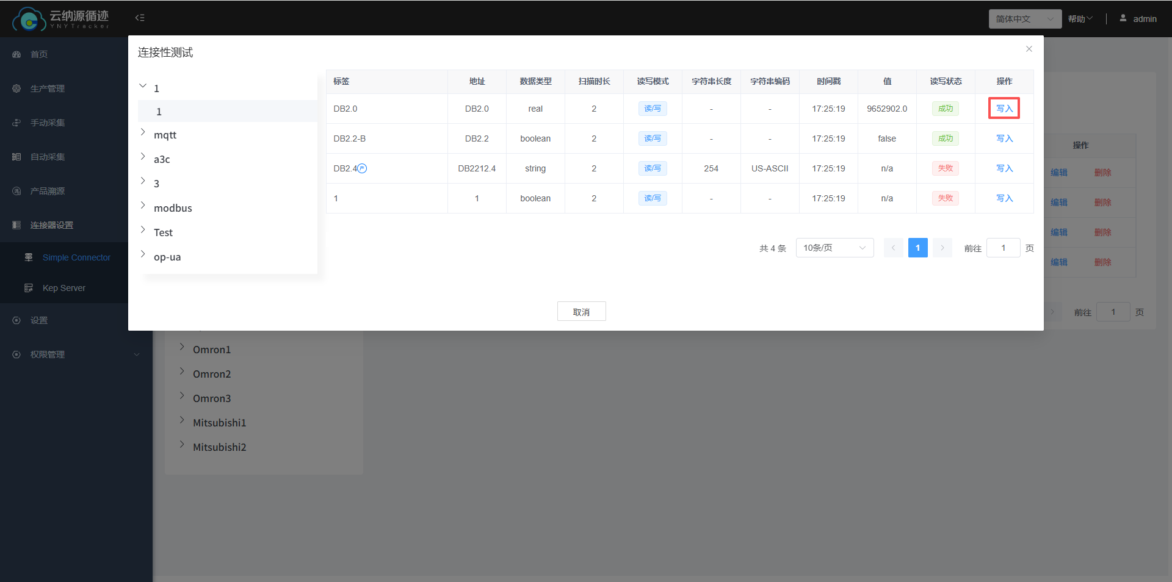This screenshot has width=1172, height=582.
Task: Open the 简体中文 language dropdown
Action: click(1024, 19)
